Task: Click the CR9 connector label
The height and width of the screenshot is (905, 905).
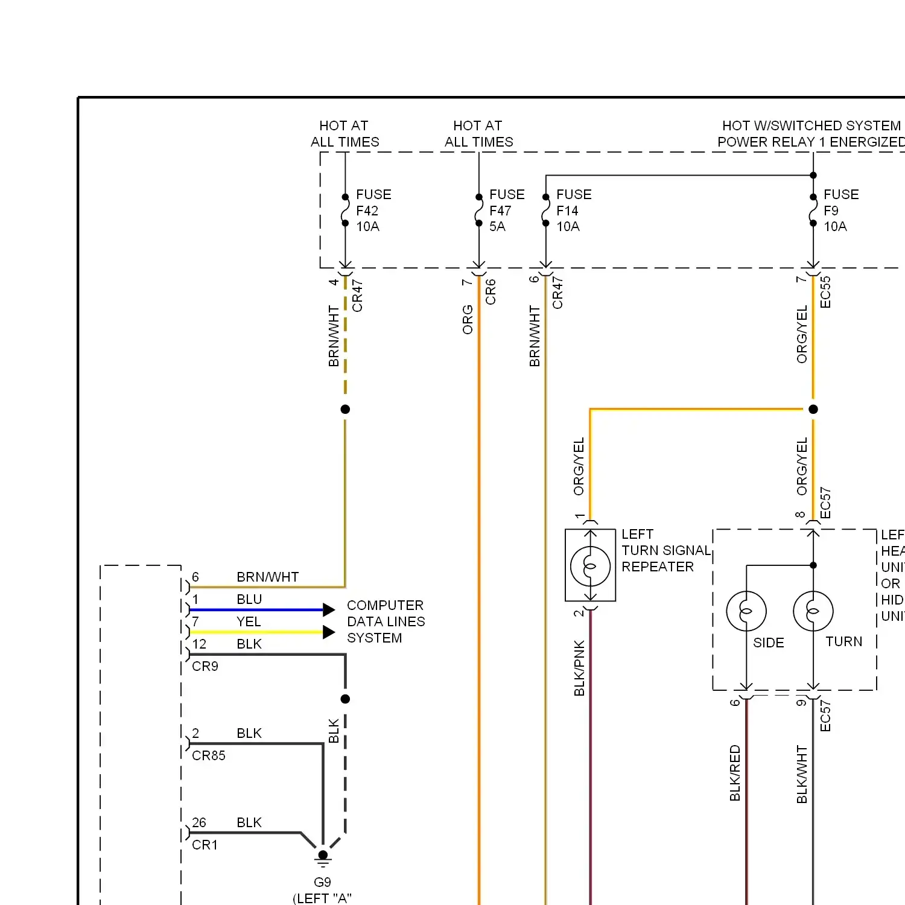Action: (205, 666)
